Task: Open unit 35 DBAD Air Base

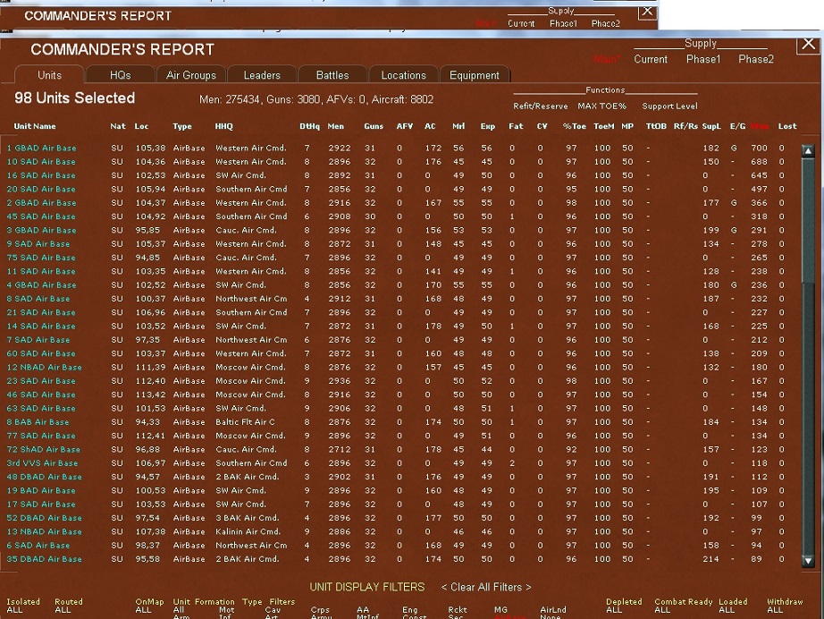Action: click(44, 559)
